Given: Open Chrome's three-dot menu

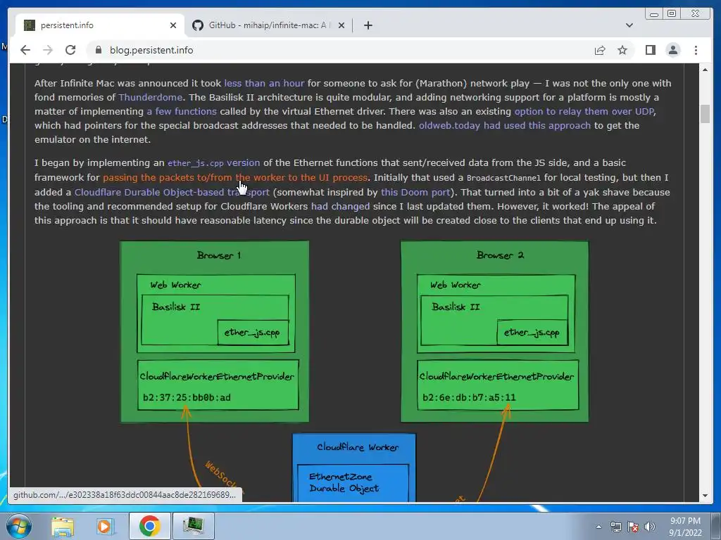Looking at the screenshot, I should point(696,50).
